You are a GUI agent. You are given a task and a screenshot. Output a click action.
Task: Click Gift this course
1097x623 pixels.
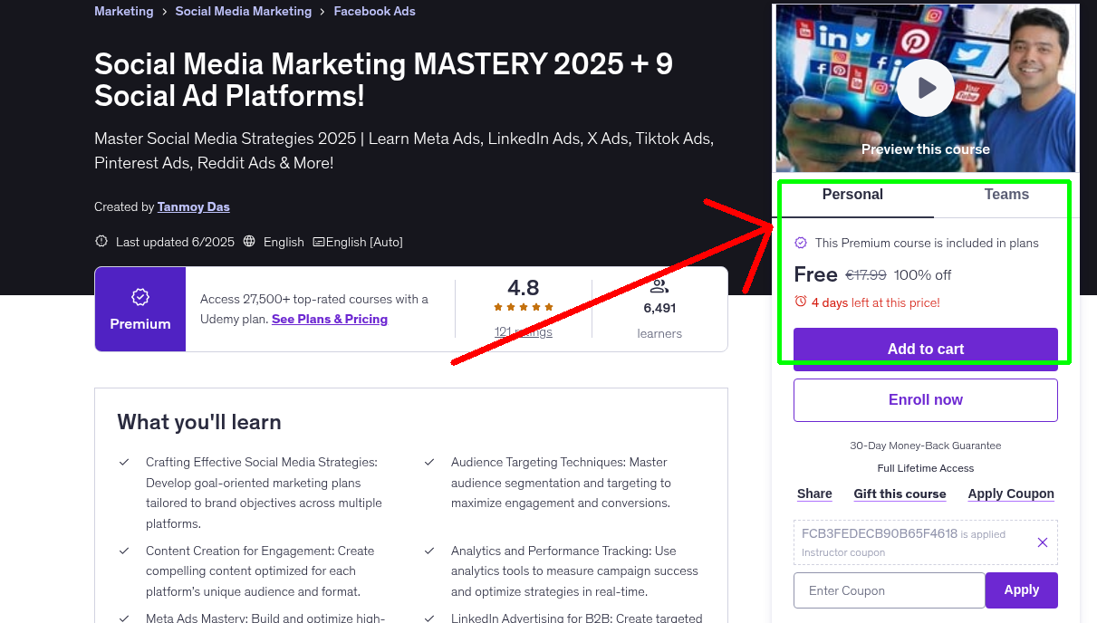(x=900, y=494)
